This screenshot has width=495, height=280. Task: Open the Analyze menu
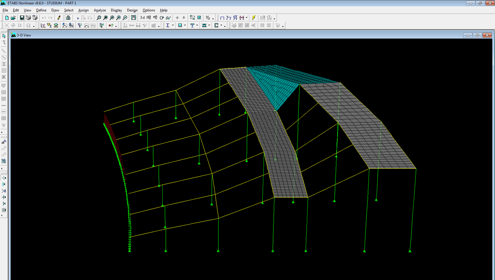point(100,10)
